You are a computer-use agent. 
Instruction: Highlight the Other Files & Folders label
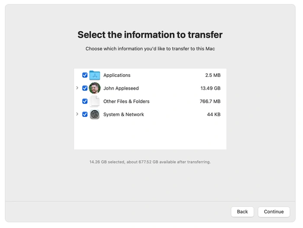pos(126,101)
